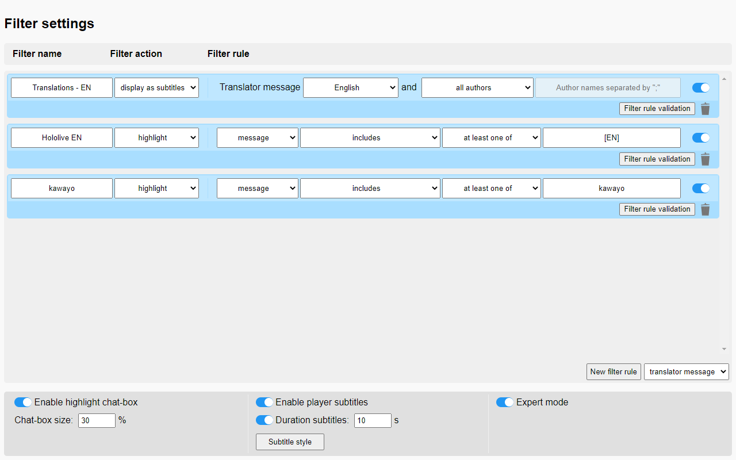Remove the kawayo filter with trash icon
The width and height of the screenshot is (736, 460).
(x=706, y=209)
